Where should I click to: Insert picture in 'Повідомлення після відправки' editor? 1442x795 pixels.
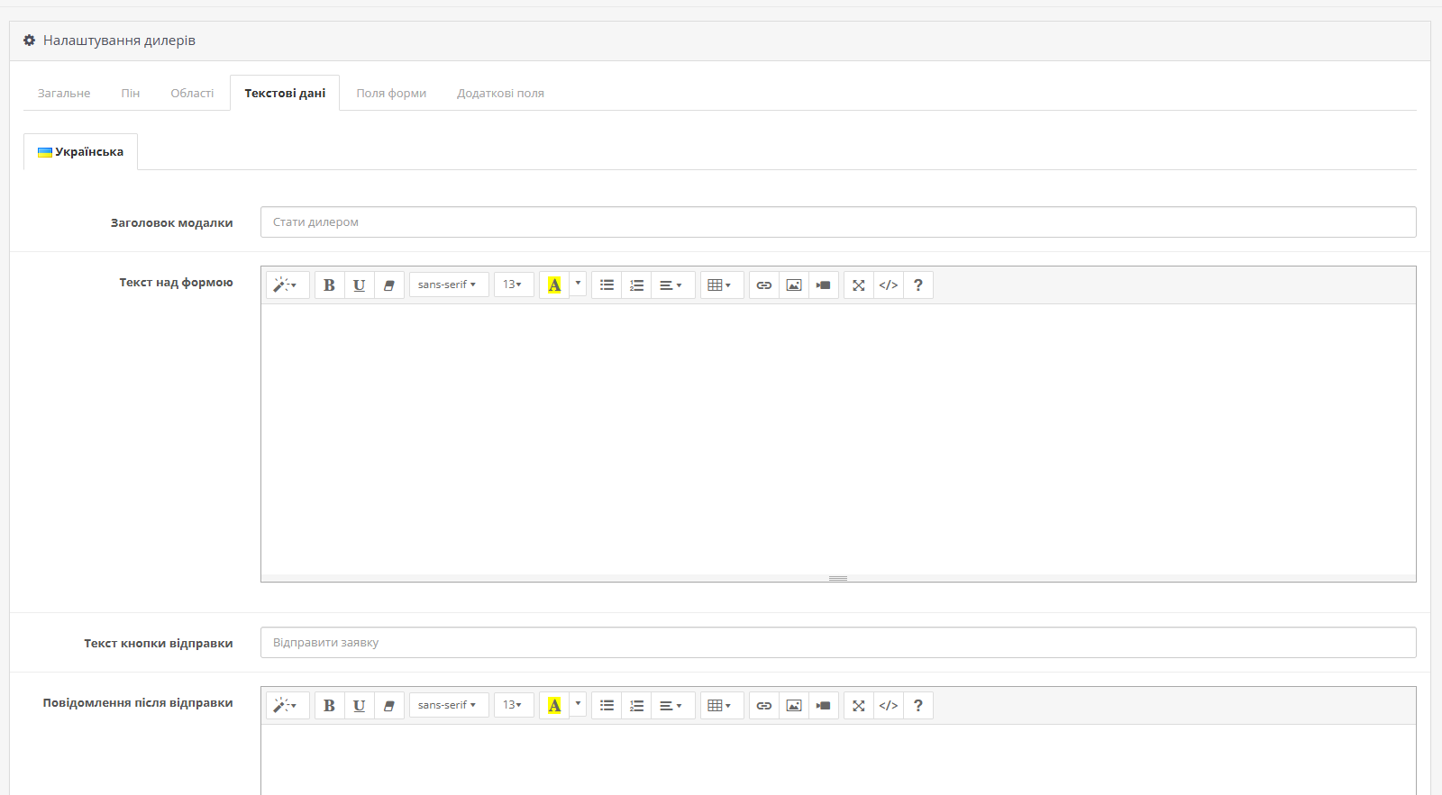point(794,706)
